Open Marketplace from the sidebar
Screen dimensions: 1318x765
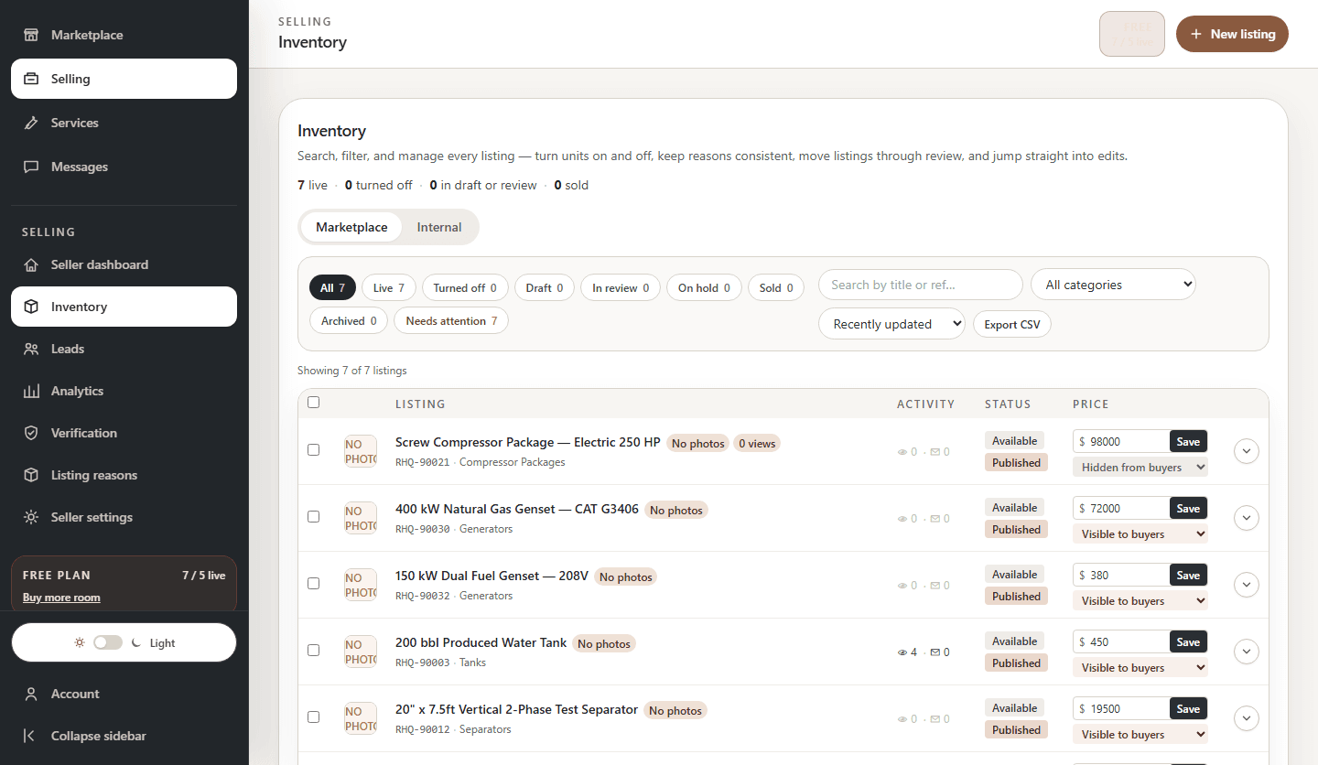(124, 35)
